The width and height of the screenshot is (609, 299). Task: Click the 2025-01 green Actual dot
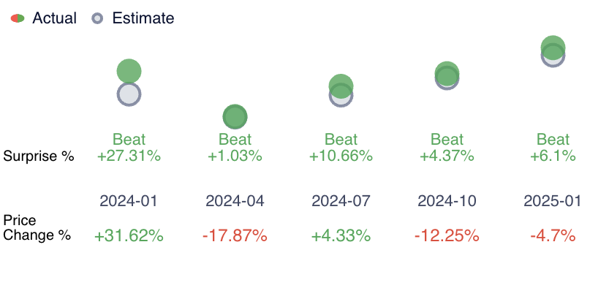click(553, 47)
